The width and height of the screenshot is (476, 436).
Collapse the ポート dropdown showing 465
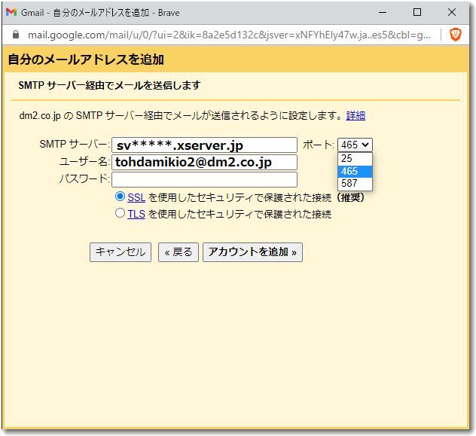coord(355,145)
